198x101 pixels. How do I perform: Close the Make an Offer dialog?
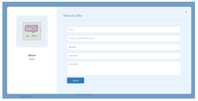pyautogui.click(x=186, y=12)
